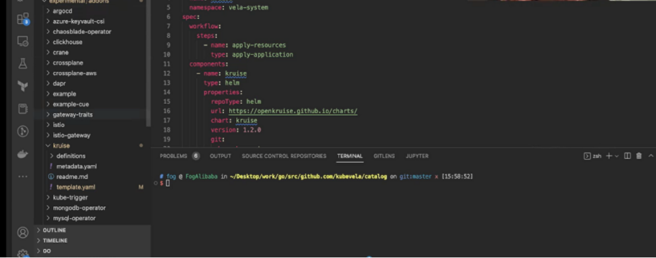Open the Extensions view with badge
This screenshot has height=258, width=656.
tap(23, 19)
